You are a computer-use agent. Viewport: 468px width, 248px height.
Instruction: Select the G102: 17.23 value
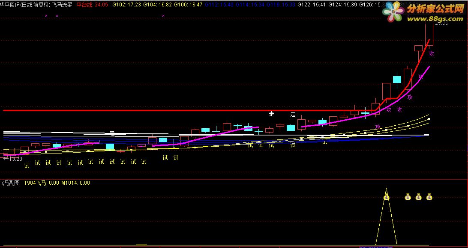point(126,5)
